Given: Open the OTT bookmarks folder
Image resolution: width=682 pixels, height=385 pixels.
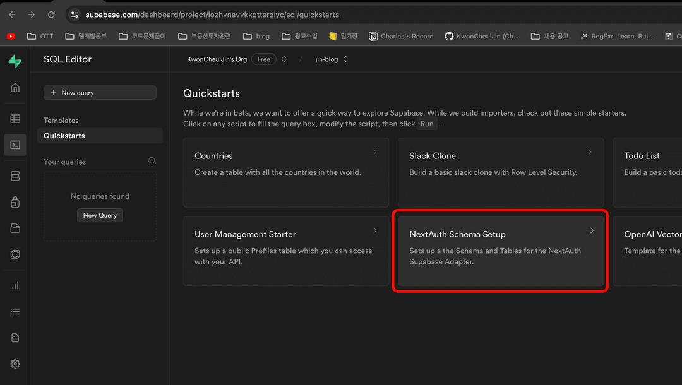Looking at the screenshot, I should pos(40,36).
